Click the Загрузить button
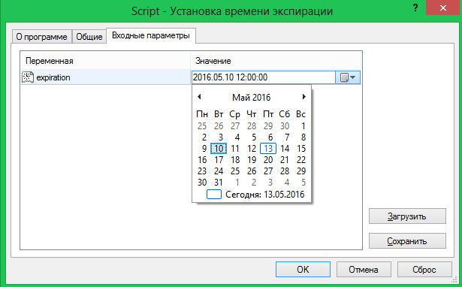The width and height of the screenshot is (462, 287). point(407,216)
